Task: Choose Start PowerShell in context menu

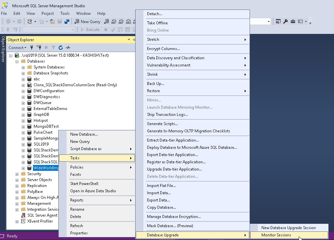Action: click(x=97, y=184)
